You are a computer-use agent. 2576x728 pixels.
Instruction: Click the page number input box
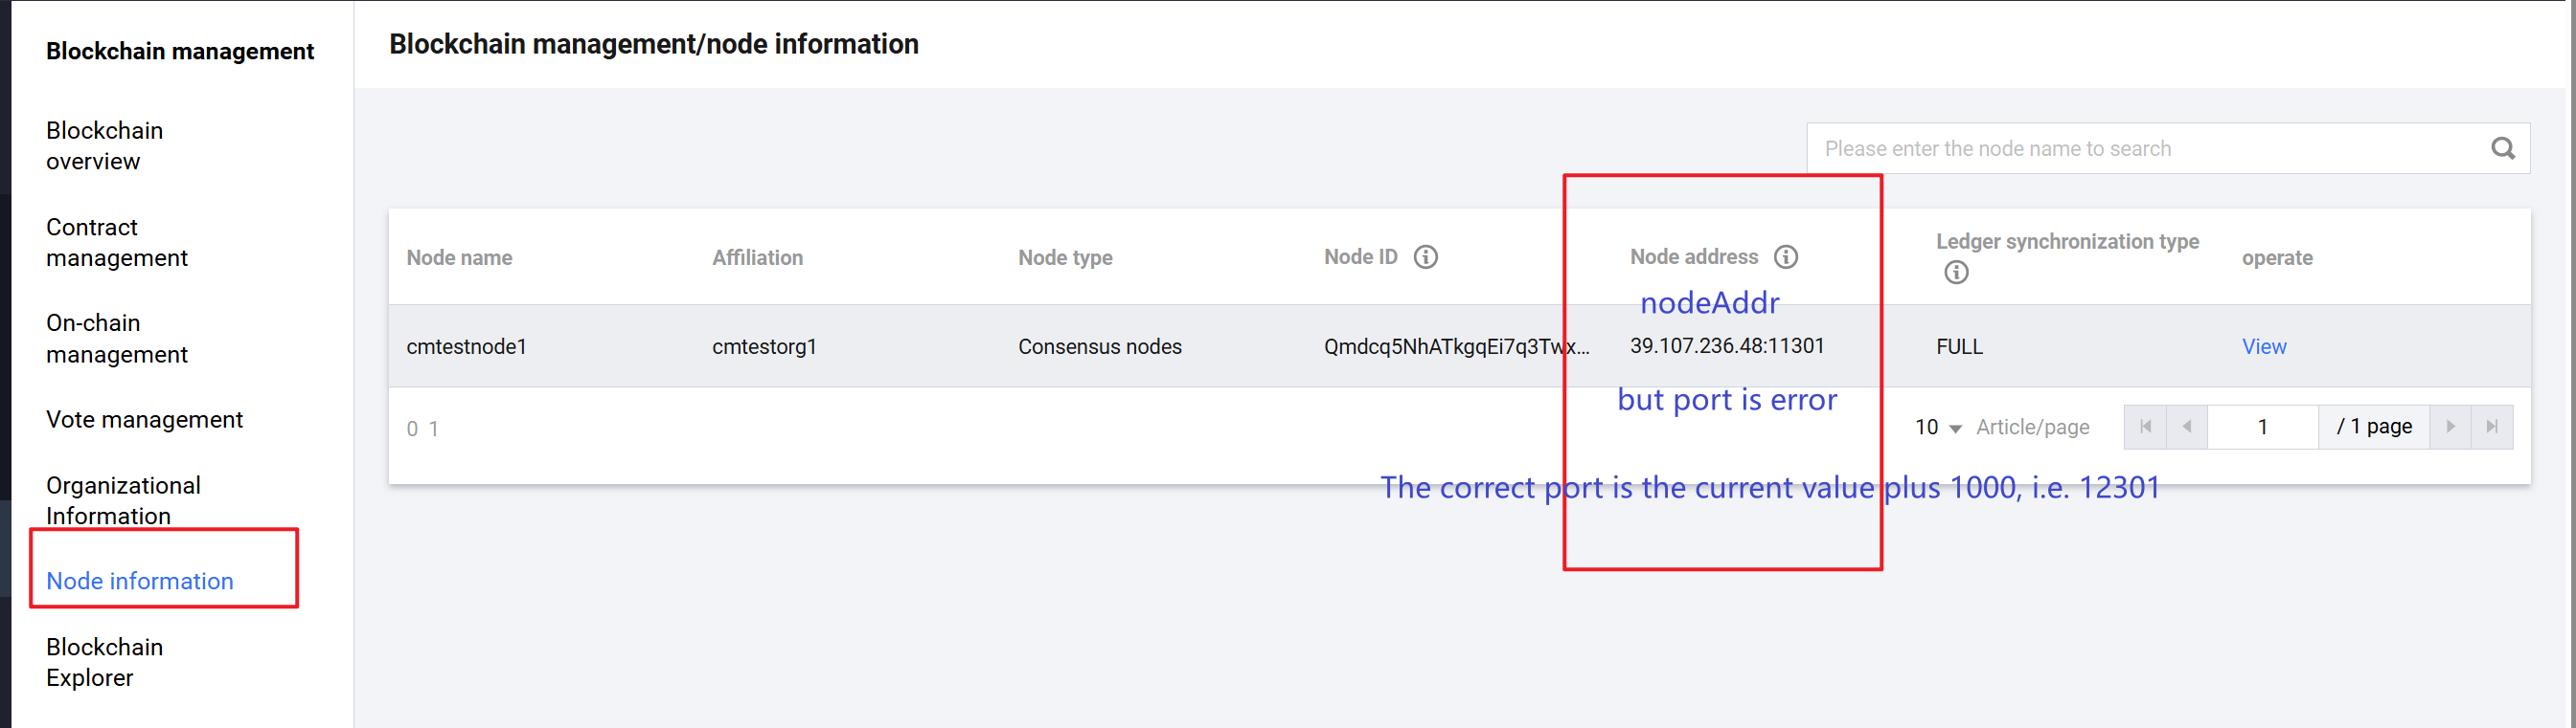[2262, 428]
